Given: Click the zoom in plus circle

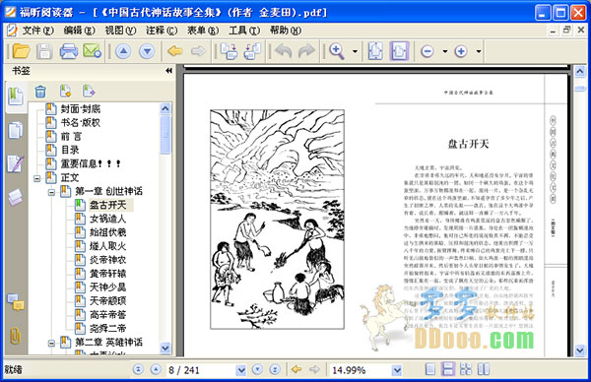Looking at the screenshot, I should coord(461,51).
